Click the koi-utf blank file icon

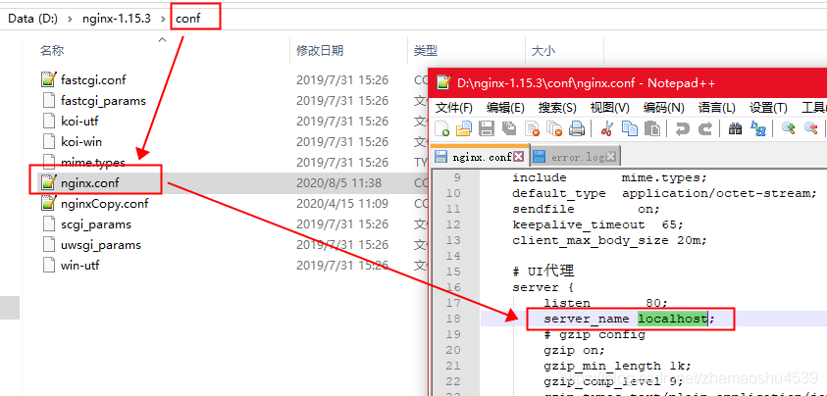[x=48, y=121]
